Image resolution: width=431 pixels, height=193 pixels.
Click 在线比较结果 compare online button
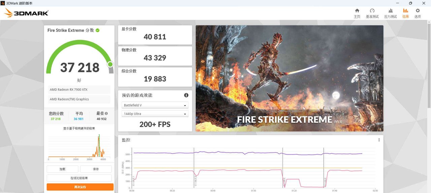79,178
